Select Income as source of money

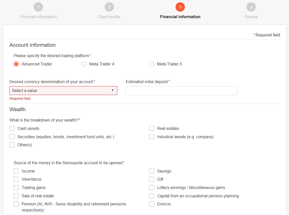click(16, 171)
